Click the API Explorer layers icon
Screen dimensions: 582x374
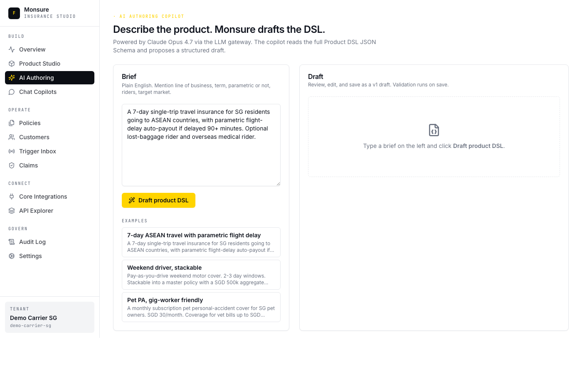click(12, 211)
